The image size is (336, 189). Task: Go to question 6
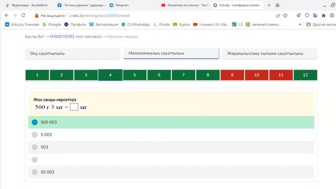tap(159, 75)
